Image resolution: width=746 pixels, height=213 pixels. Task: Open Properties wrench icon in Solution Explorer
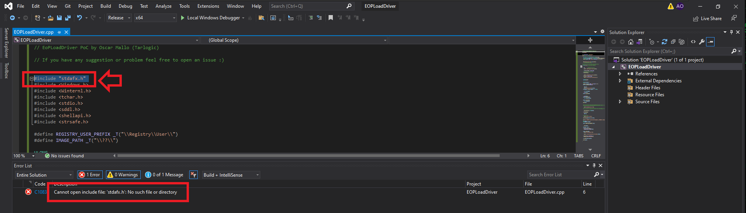coord(702,42)
